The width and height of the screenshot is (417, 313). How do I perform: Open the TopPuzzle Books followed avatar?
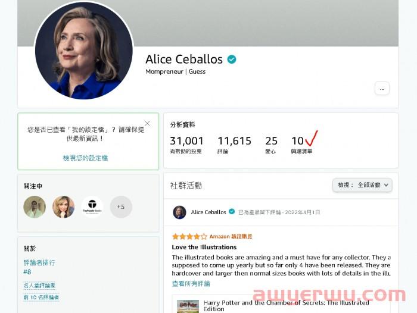point(92,206)
